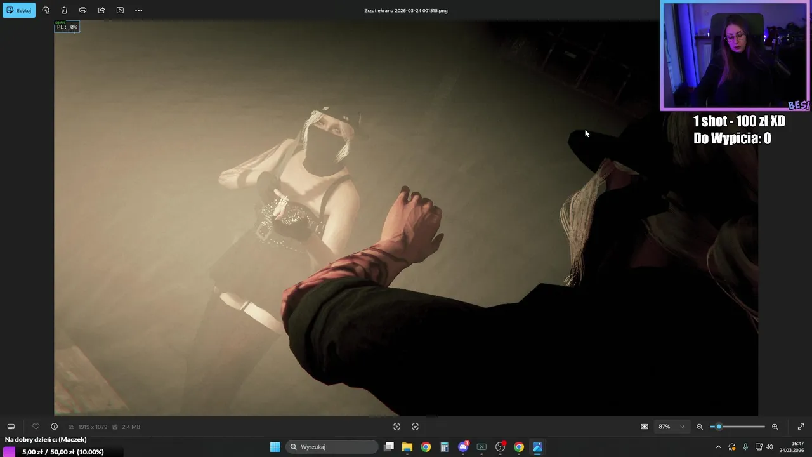Click the Do Wypicia: 0 counter text

732,138
